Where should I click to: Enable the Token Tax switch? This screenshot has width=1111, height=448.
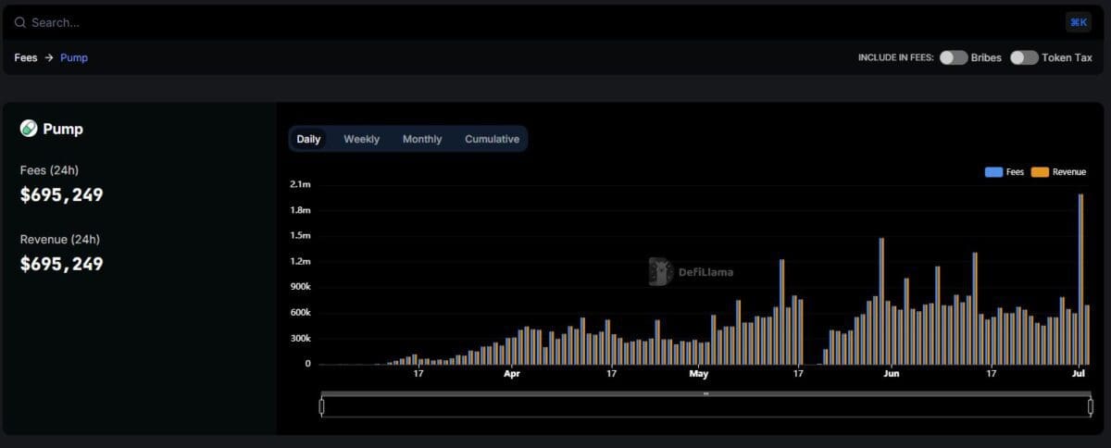pyautogui.click(x=1024, y=57)
